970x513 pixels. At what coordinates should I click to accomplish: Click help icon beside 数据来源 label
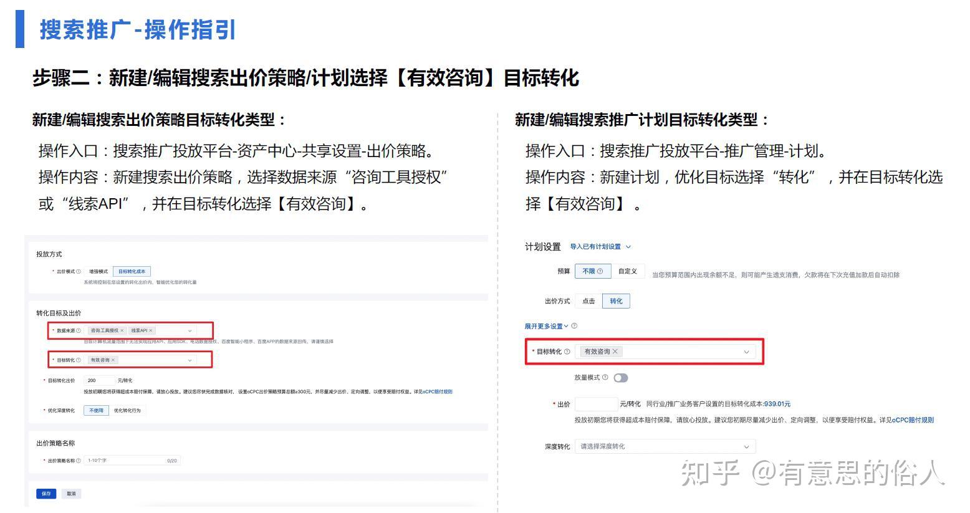click(x=79, y=331)
